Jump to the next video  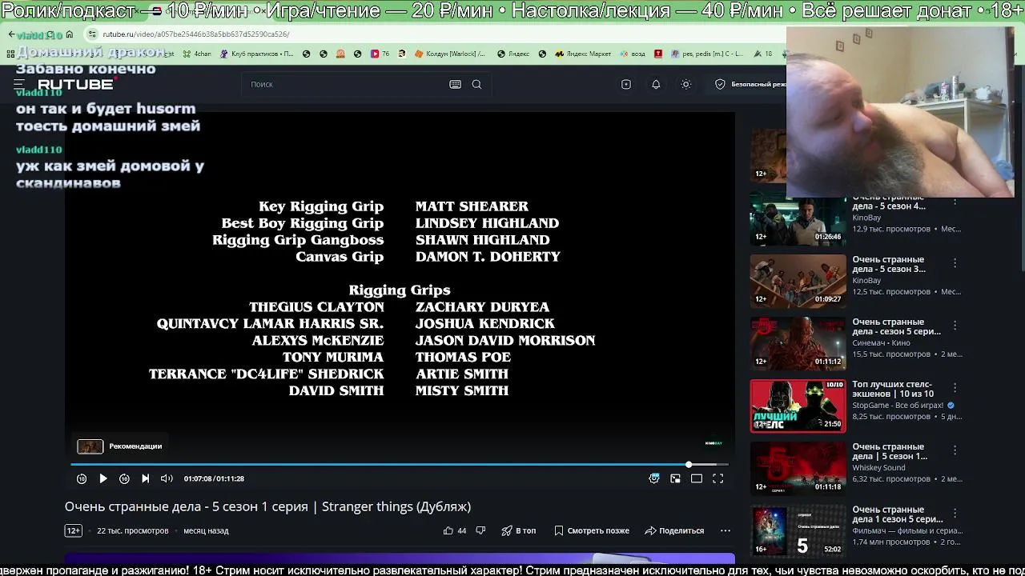pyautogui.click(x=145, y=478)
